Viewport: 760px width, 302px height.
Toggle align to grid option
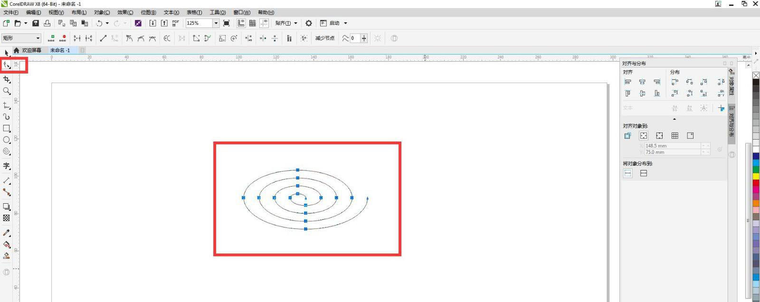675,136
